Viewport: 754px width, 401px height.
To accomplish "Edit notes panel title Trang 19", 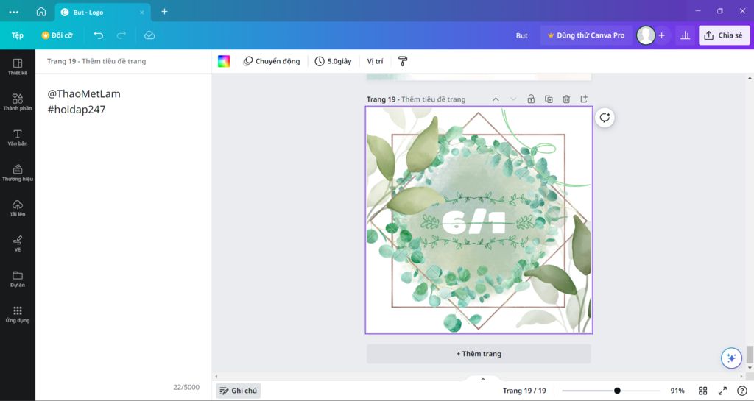I will 96,61.
